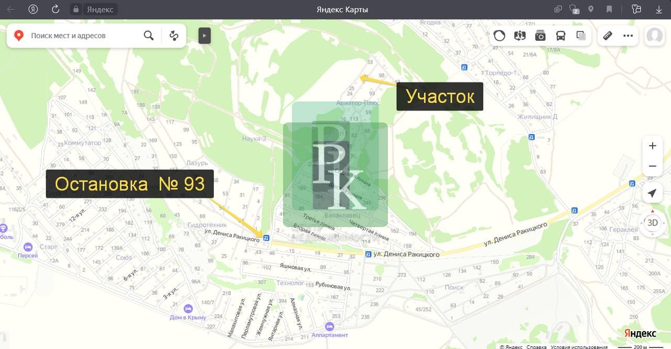The image size is (671, 349).
Task: Zoom out with the minus button
Action: tap(652, 166)
